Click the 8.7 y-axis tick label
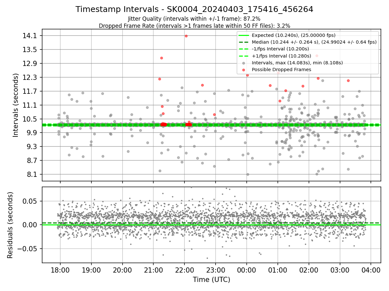The height and width of the screenshot is (291, 389). pos(32,161)
